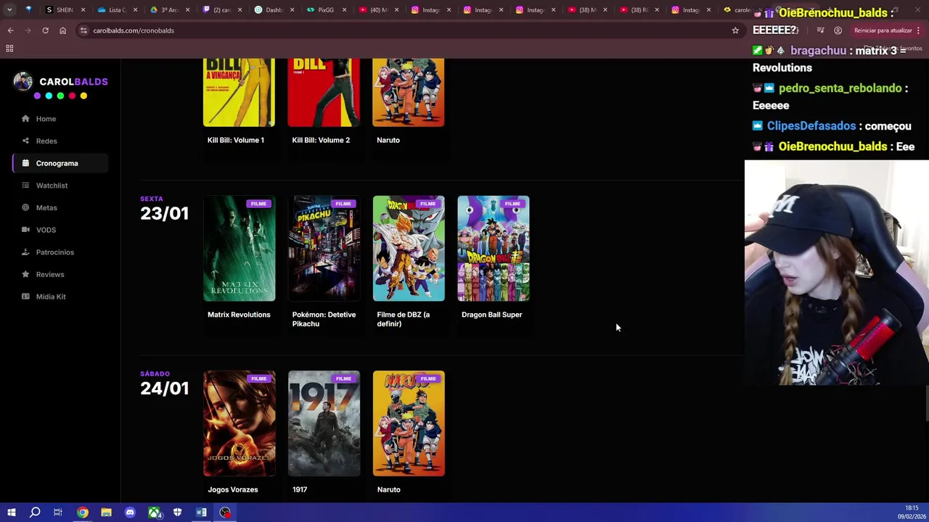Viewport: 929px width, 522px height.
Task: Open the Kill Bill: Volume 2 poster
Action: click(324, 92)
